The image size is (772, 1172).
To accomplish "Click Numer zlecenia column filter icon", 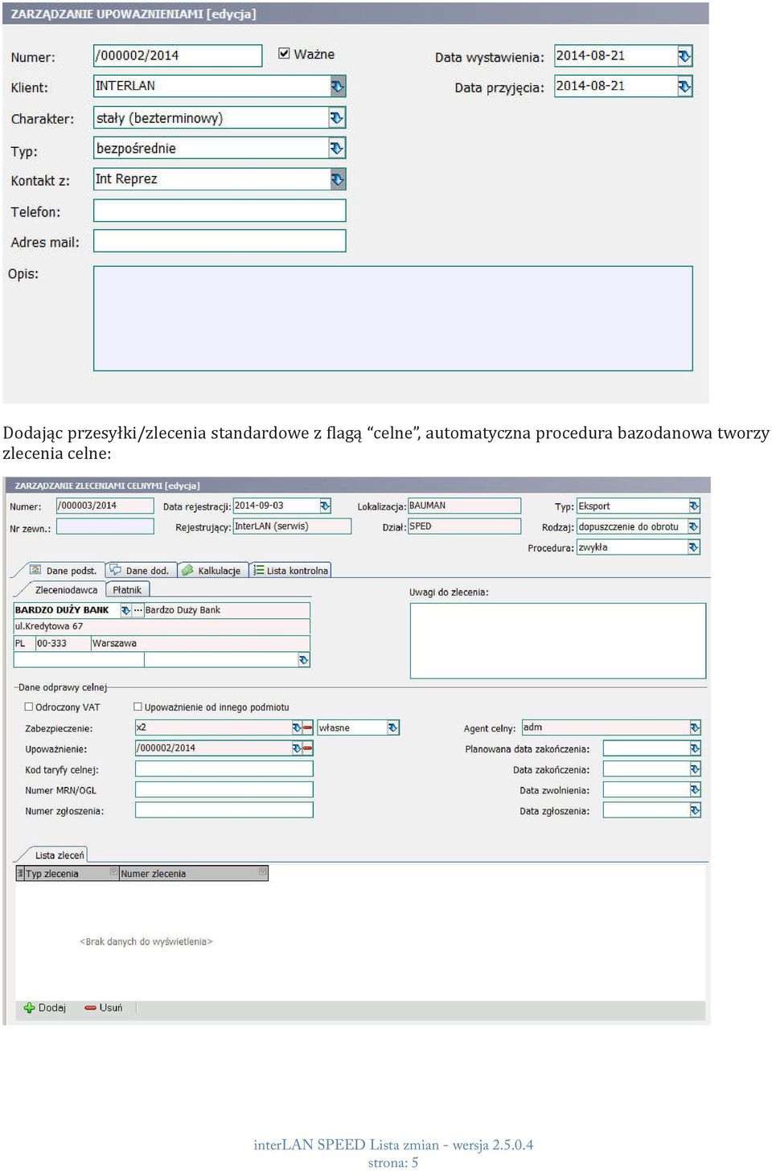I will pos(262,872).
